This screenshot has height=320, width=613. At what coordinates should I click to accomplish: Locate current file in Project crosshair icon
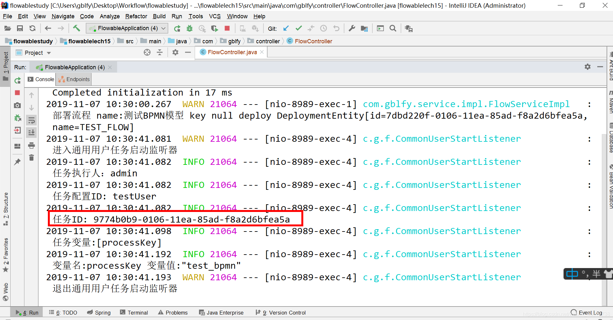[147, 52]
